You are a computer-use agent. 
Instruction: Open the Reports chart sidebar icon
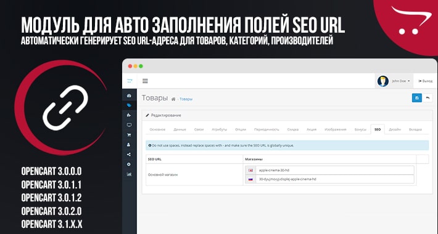point(129,174)
